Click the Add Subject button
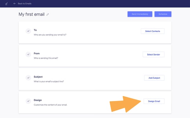 (x=154, y=78)
